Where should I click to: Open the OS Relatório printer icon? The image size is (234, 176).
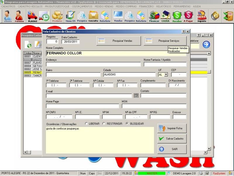tap(105, 16)
